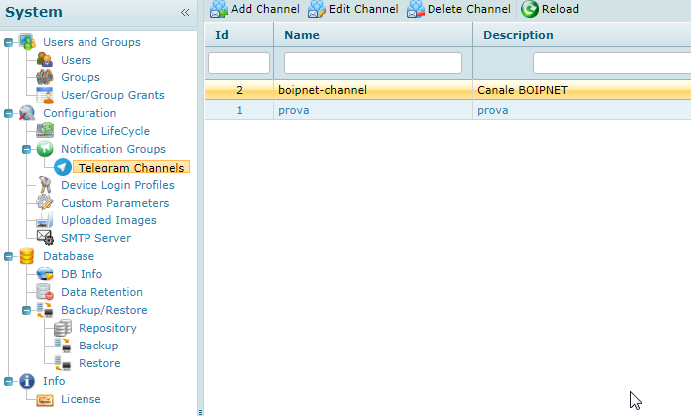Collapse the System side panel

185,12
